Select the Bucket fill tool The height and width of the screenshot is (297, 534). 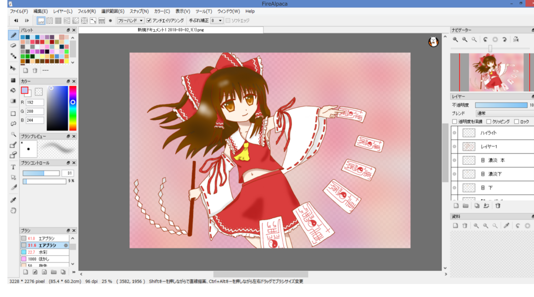pyautogui.click(x=13, y=91)
